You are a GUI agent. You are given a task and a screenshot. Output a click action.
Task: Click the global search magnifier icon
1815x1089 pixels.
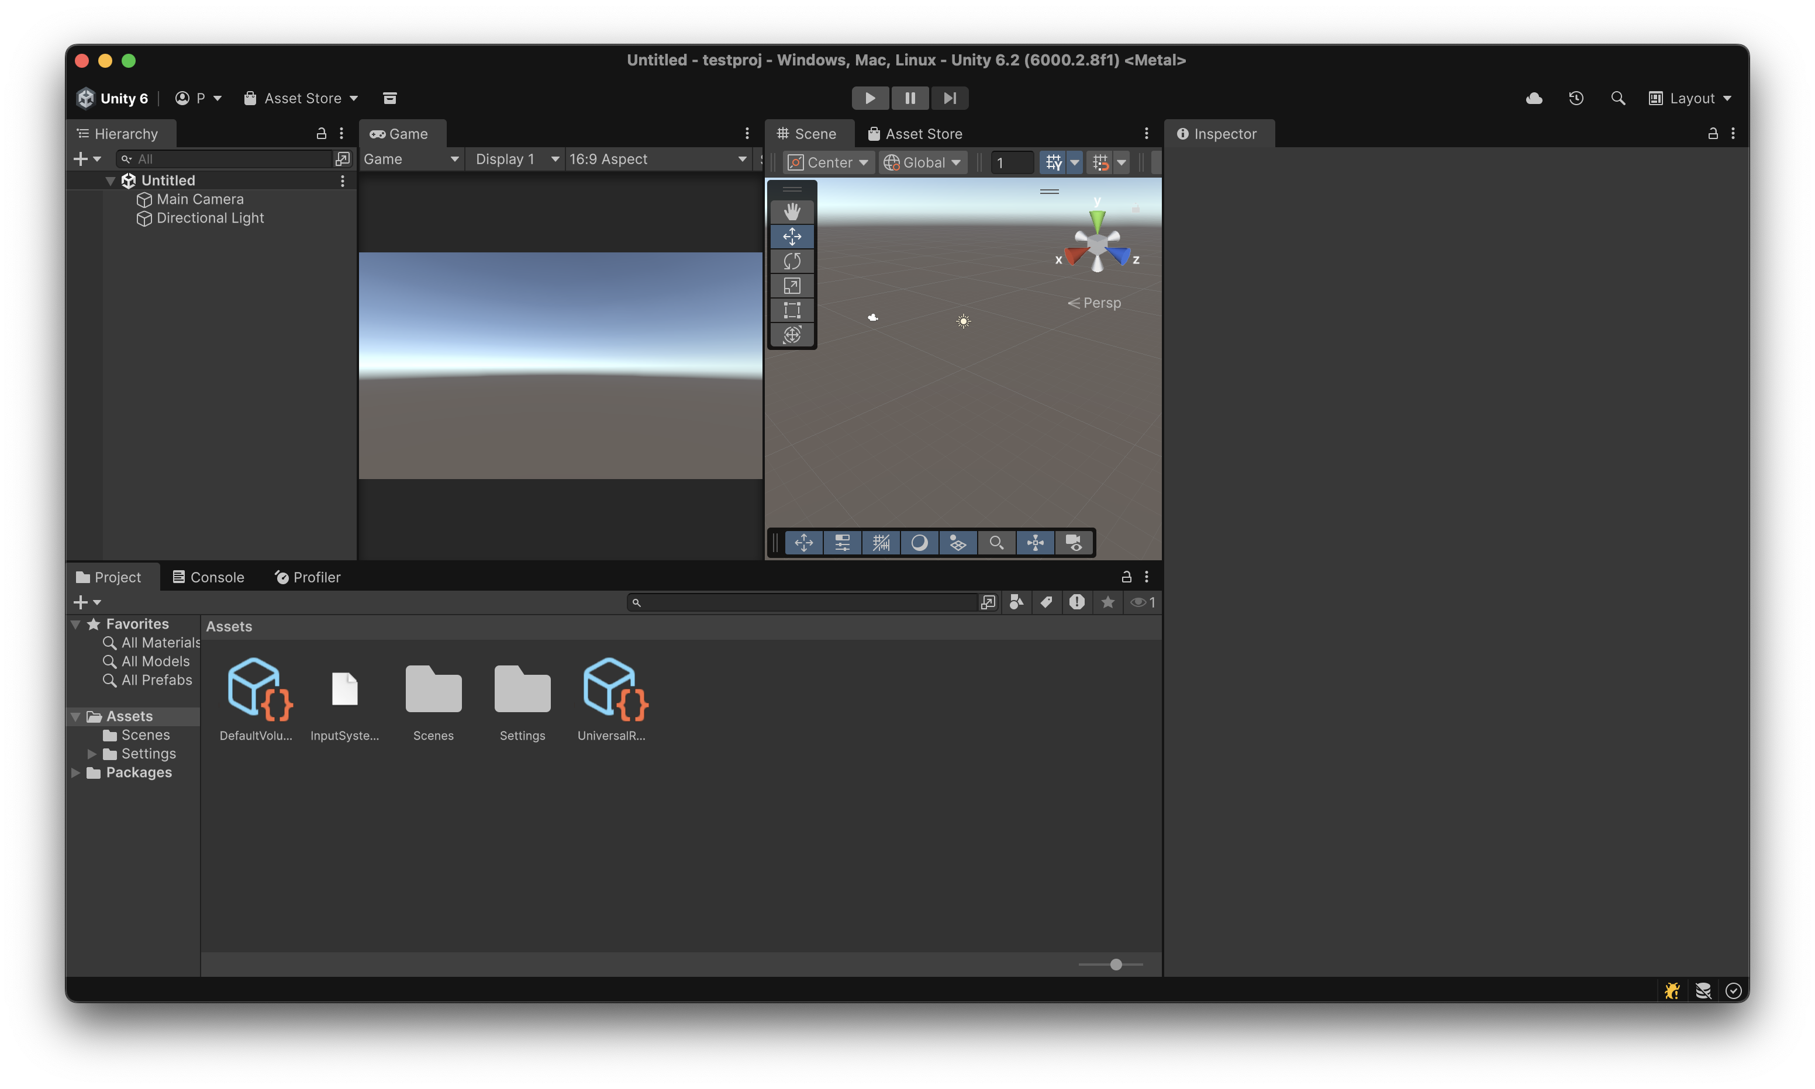coord(1617,98)
